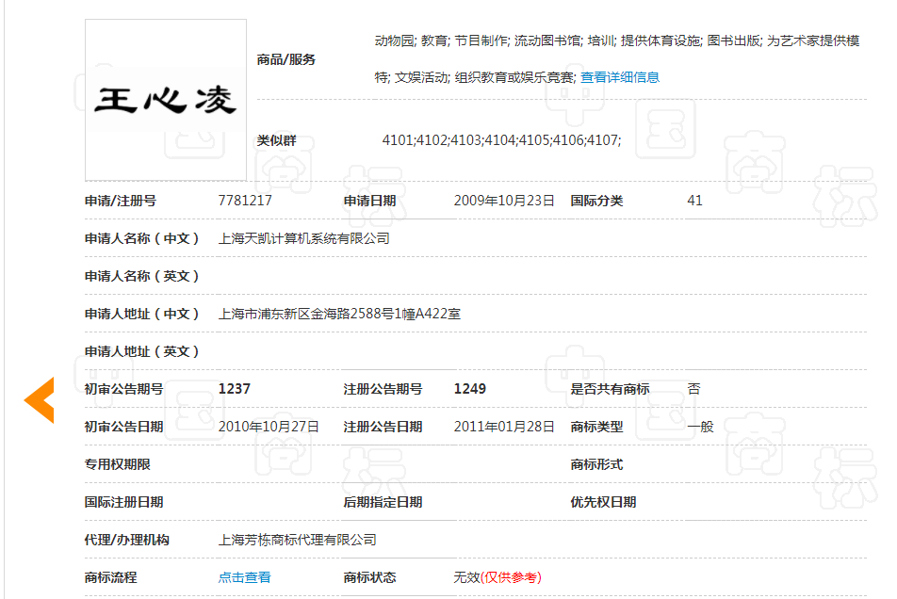The height and width of the screenshot is (599, 897).
Task: Click the 代理/办理机构 label
Action: 127,540
